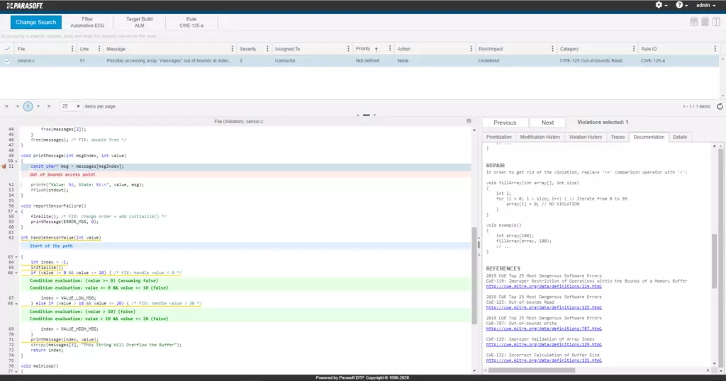Image resolution: width=726 pixels, height=381 pixels.
Task: Go to first page of results
Action: pyautogui.click(x=6, y=106)
